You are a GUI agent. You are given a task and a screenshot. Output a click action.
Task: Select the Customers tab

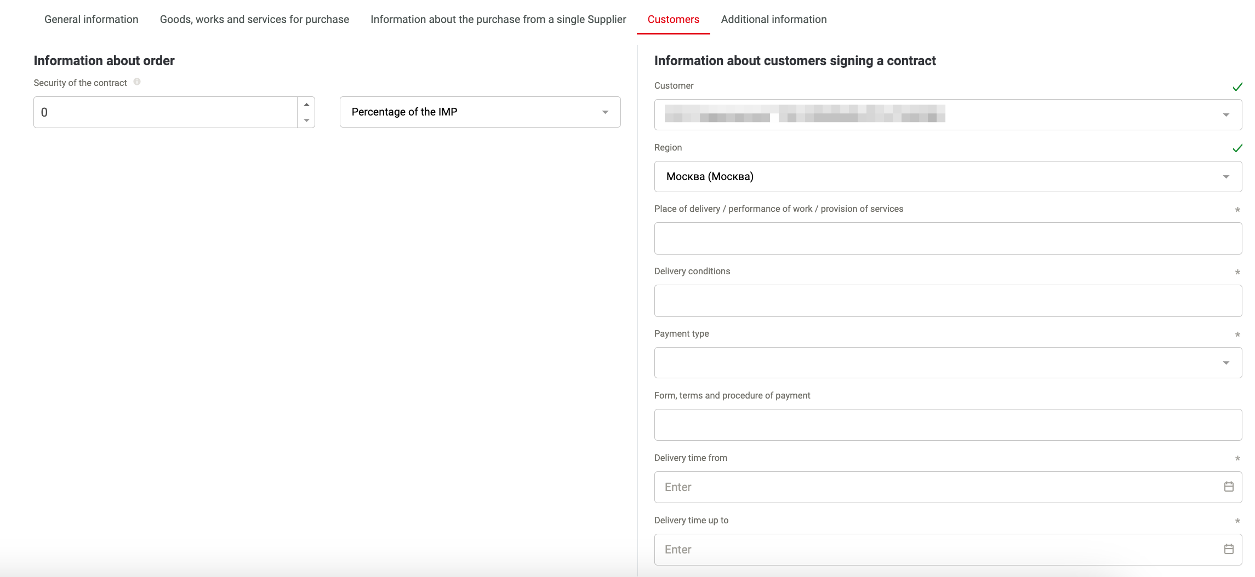tap(674, 19)
